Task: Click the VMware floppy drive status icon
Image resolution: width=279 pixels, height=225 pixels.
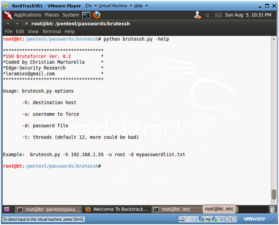Action: 194,219
